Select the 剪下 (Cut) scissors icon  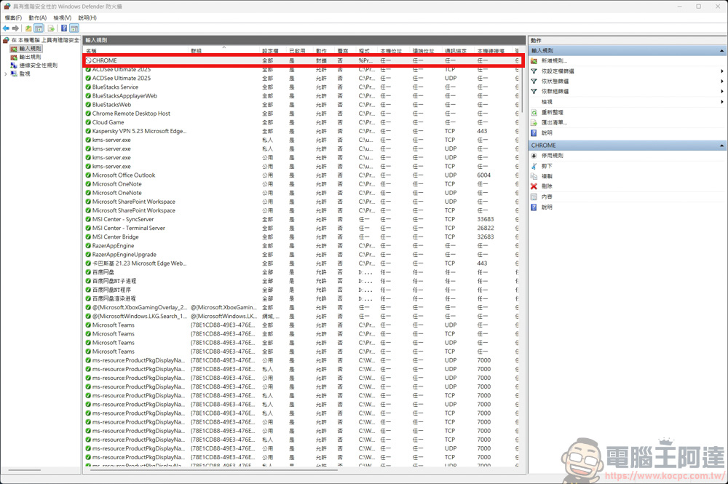pyautogui.click(x=535, y=166)
